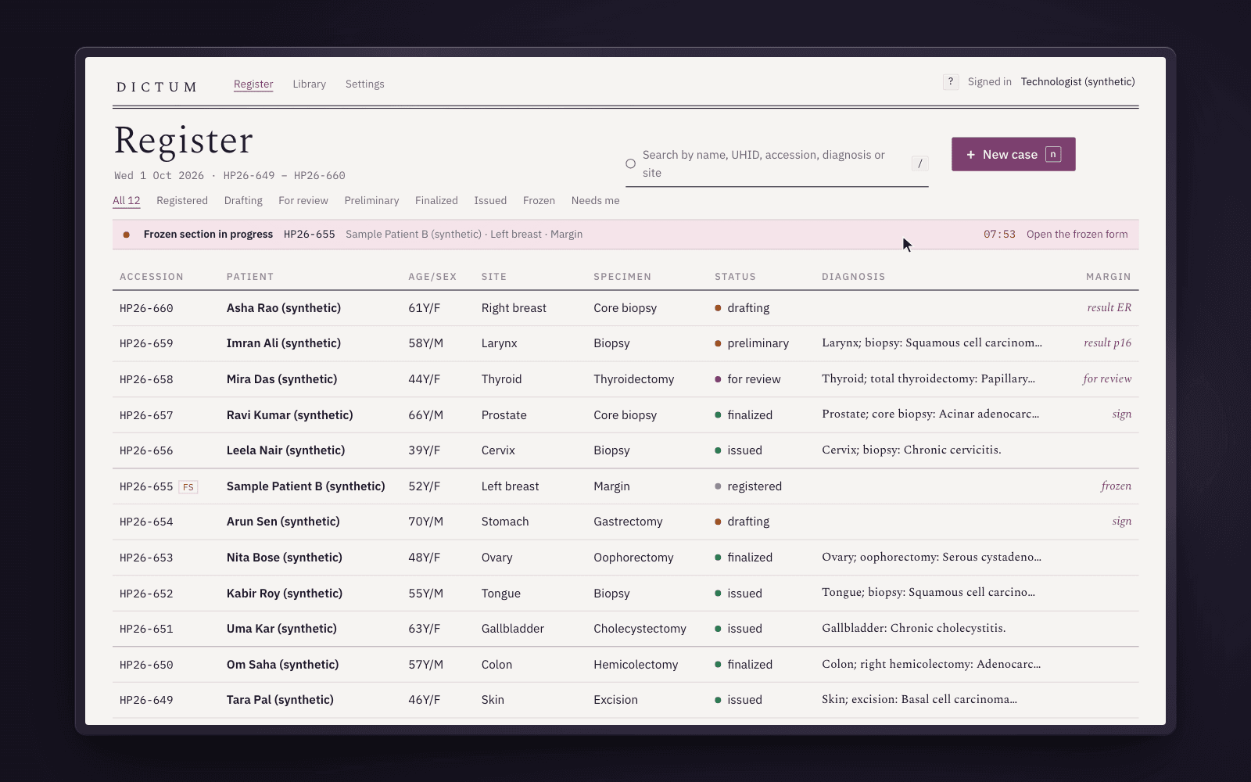This screenshot has height=782, width=1251.
Task: Open the Library tab
Action: point(309,84)
